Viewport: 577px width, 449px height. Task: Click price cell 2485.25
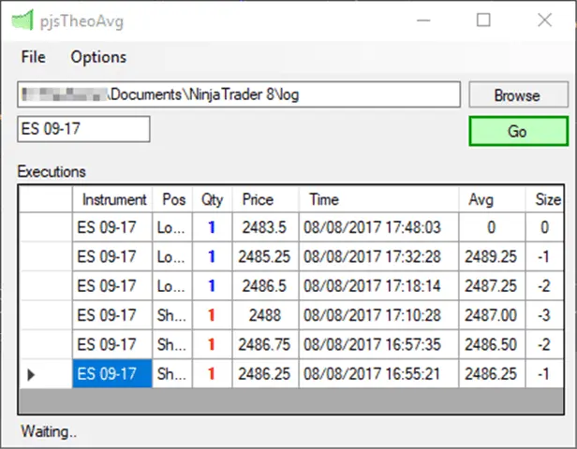pyautogui.click(x=266, y=257)
